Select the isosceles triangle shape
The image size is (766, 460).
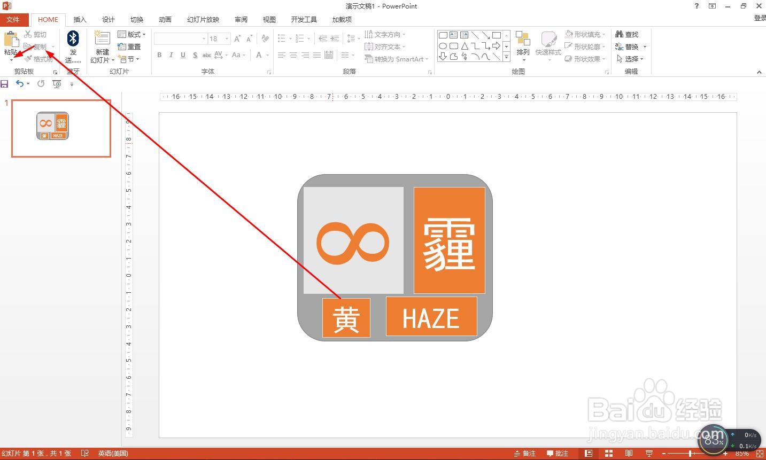tap(465, 46)
